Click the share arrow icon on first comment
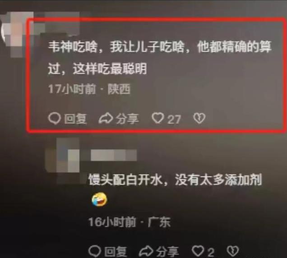The image size is (287, 258). pos(106,118)
